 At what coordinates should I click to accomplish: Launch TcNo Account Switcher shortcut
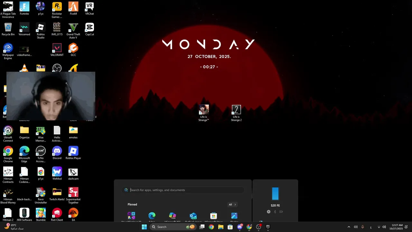(x=41, y=154)
